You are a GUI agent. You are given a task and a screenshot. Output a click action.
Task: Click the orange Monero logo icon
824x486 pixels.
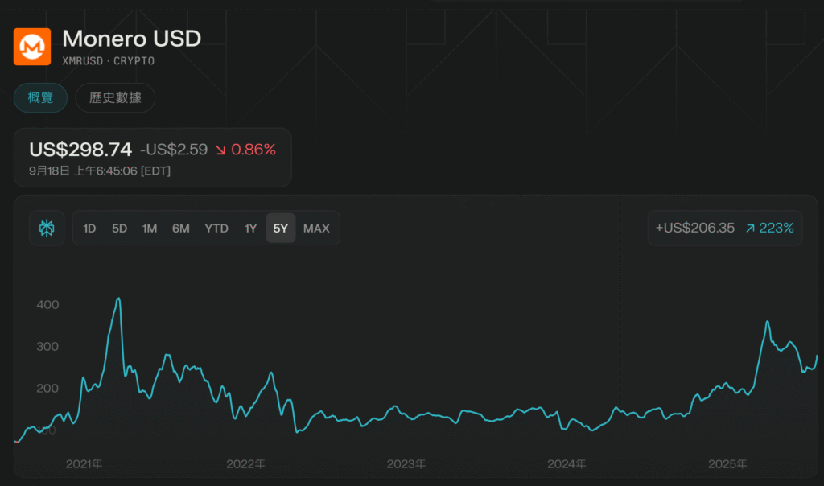[32, 47]
